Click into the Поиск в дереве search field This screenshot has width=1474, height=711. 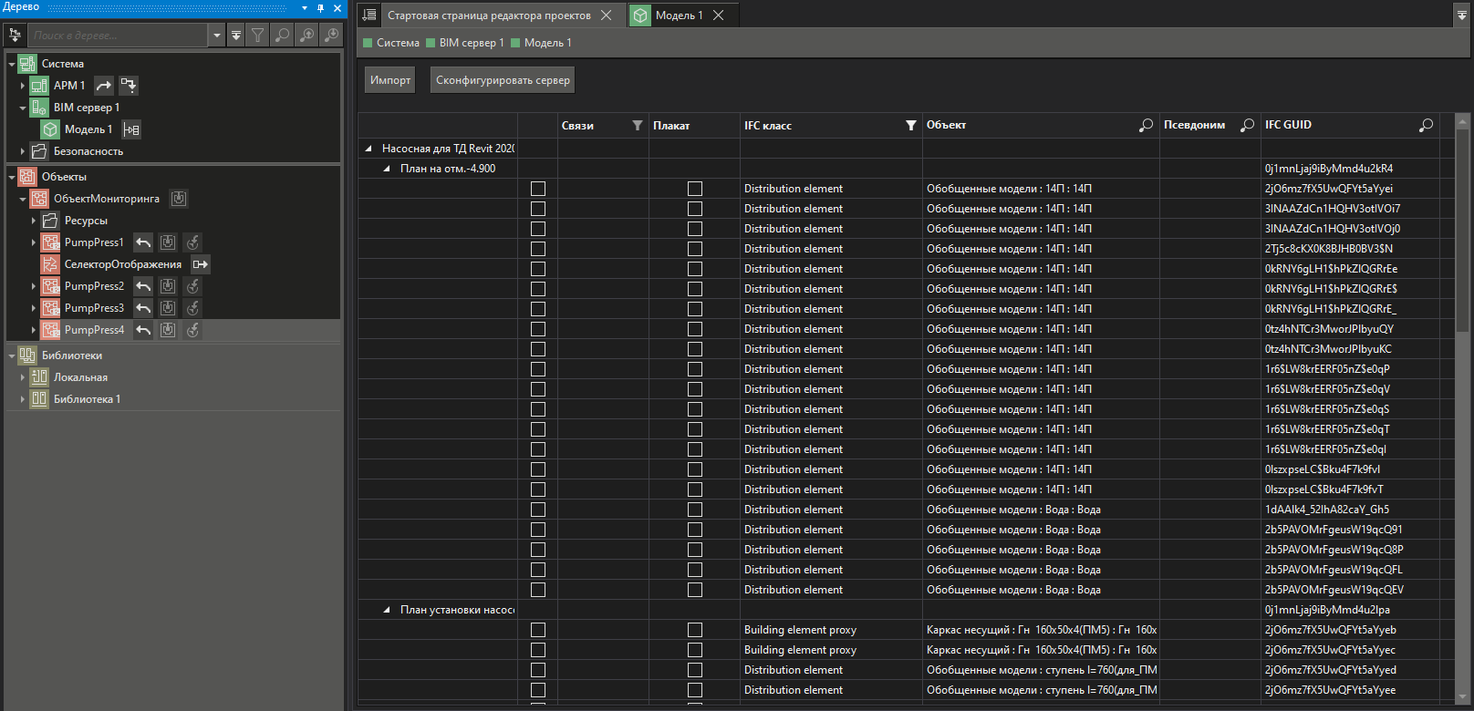coord(119,36)
